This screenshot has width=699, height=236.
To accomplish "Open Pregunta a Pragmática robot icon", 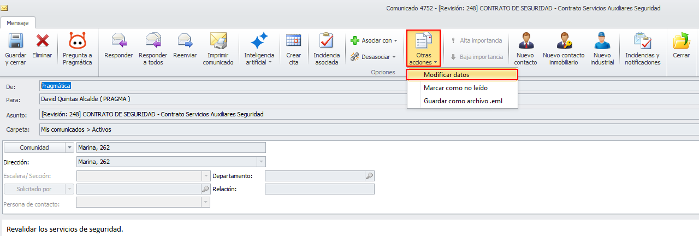I will pyautogui.click(x=77, y=42).
